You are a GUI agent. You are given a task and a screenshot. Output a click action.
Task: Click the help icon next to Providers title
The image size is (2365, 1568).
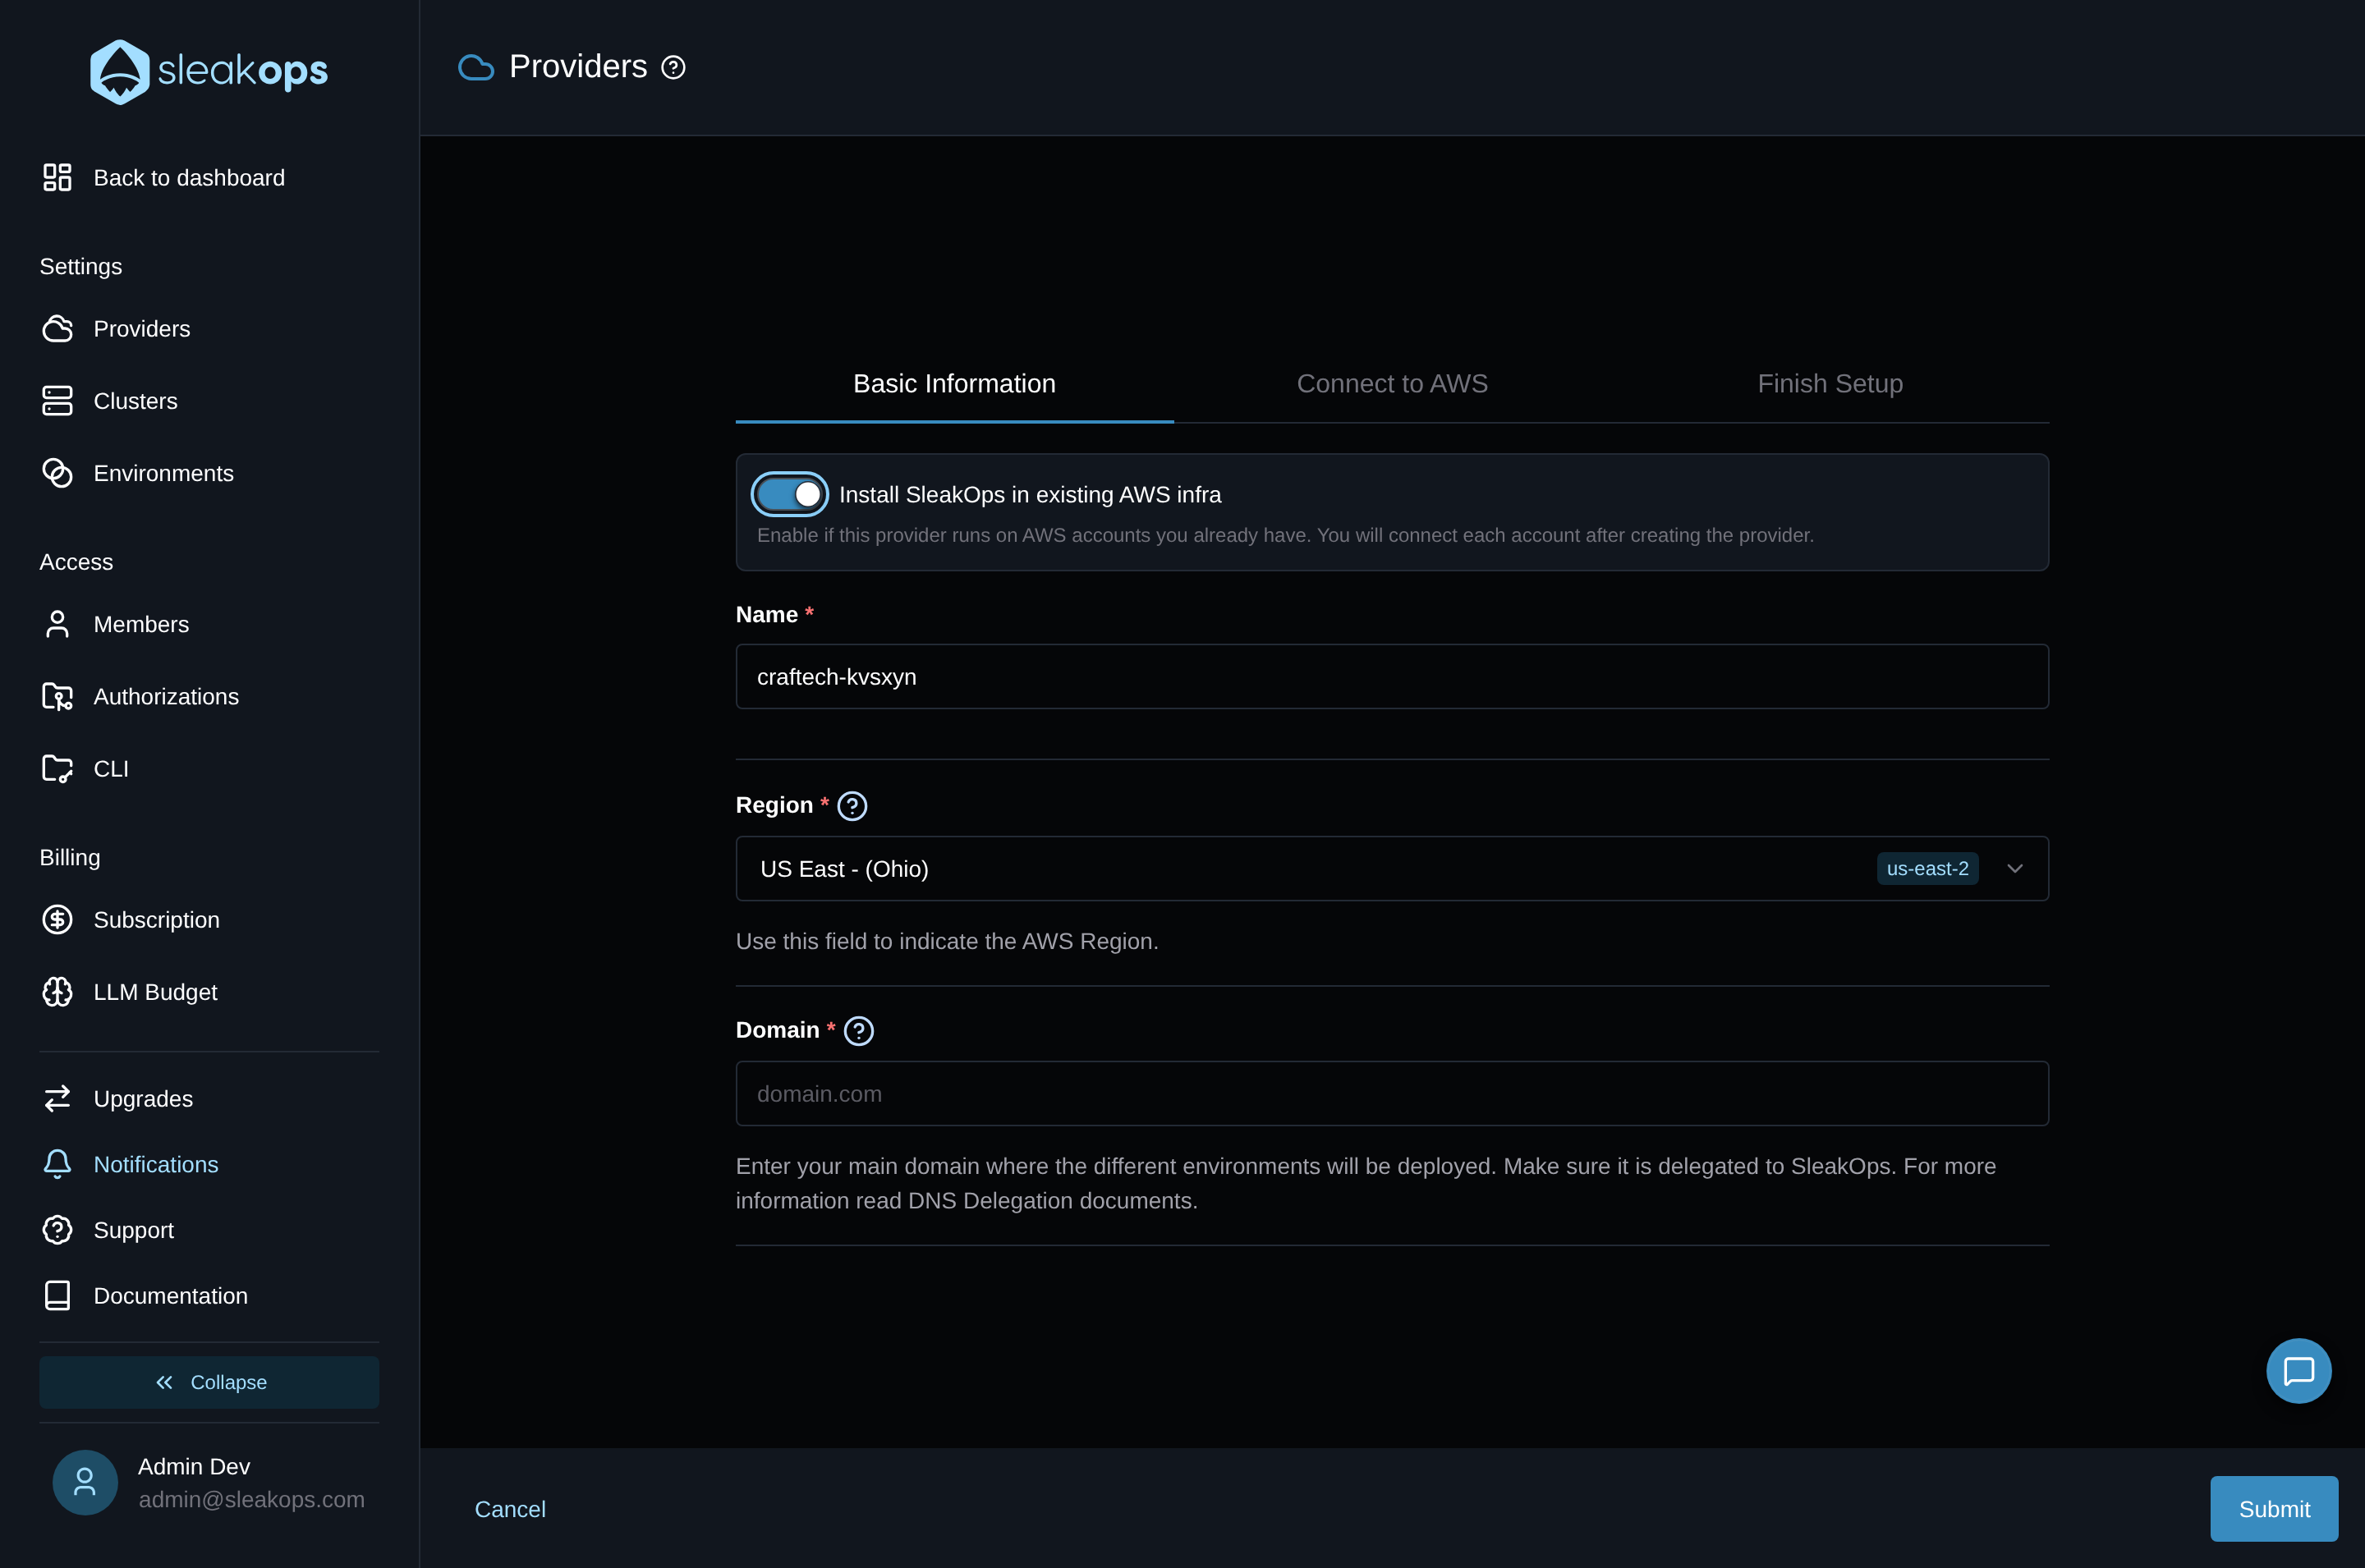pos(673,67)
